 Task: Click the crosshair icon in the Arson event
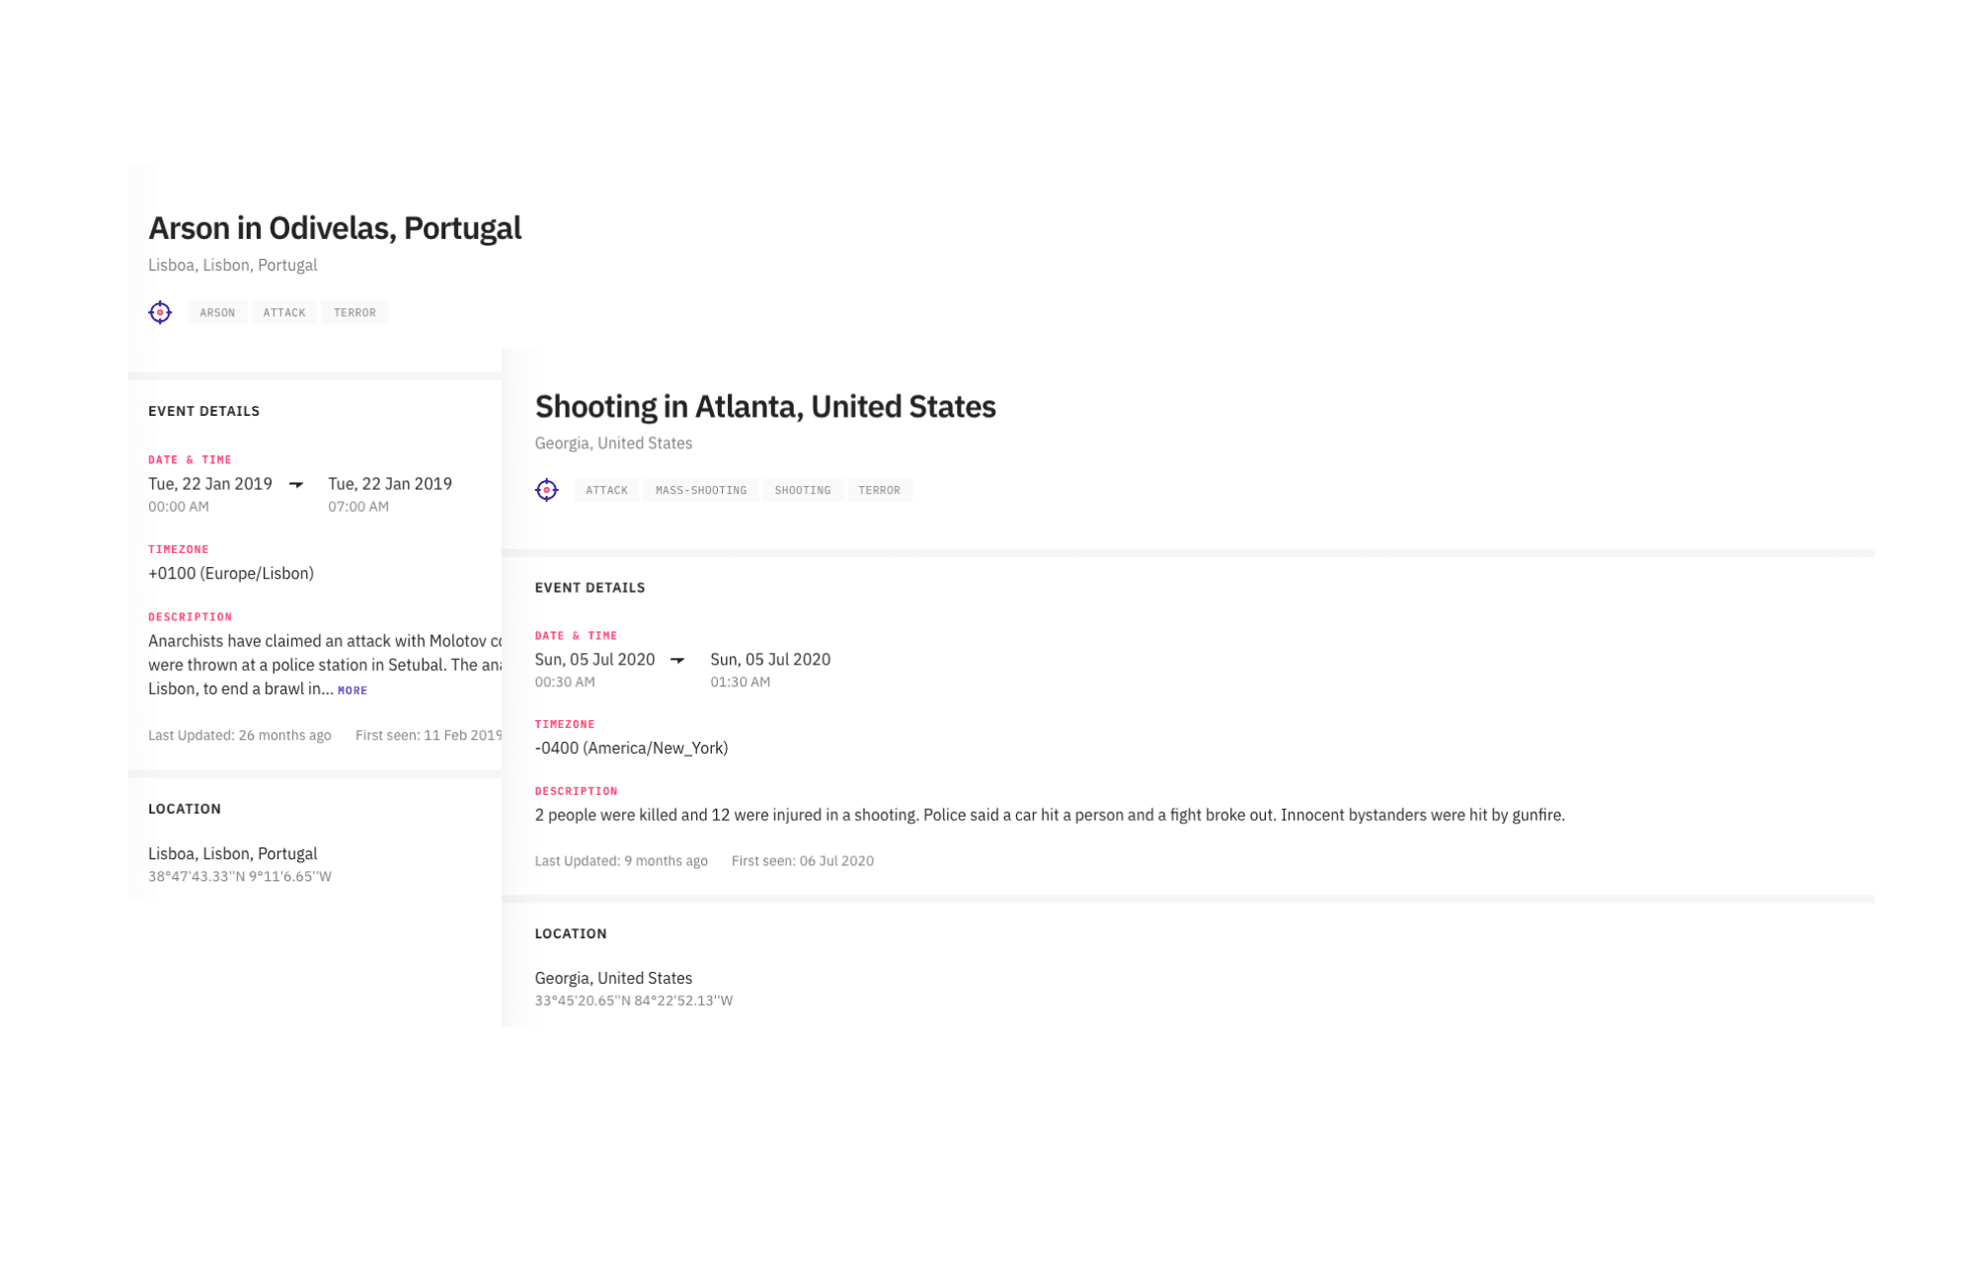pyautogui.click(x=160, y=312)
